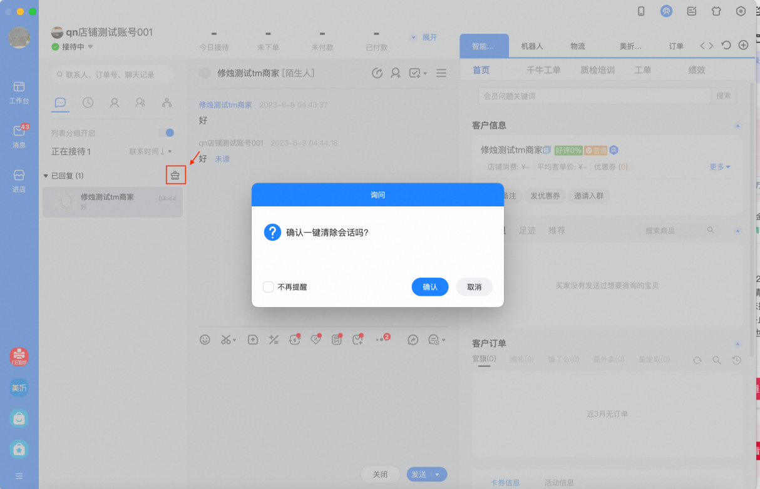
Task: Expand the 更多 customer info dropdown
Action: point(720,167)
